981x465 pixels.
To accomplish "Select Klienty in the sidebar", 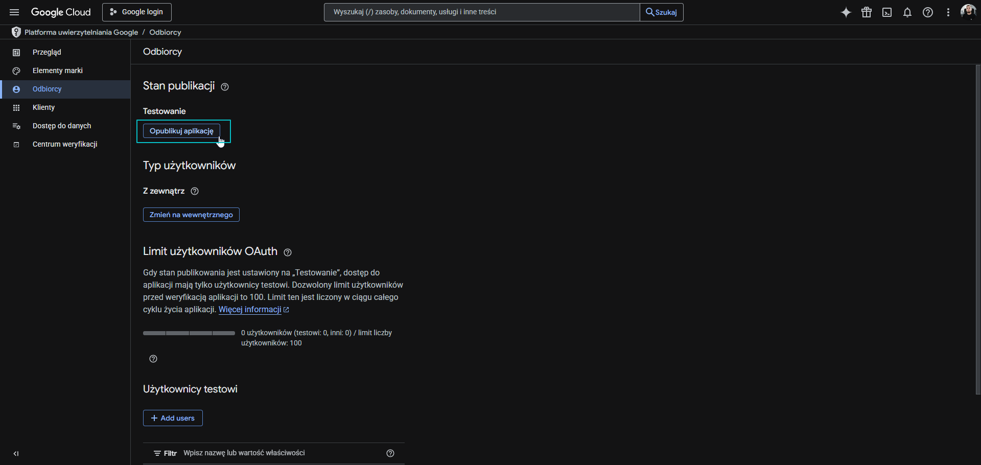I will click(x=43, y=107).
